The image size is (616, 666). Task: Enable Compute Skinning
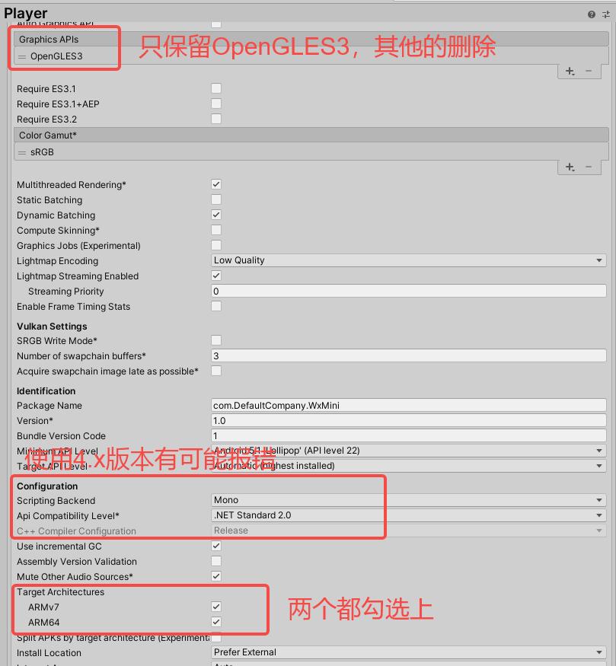[216, 230]
